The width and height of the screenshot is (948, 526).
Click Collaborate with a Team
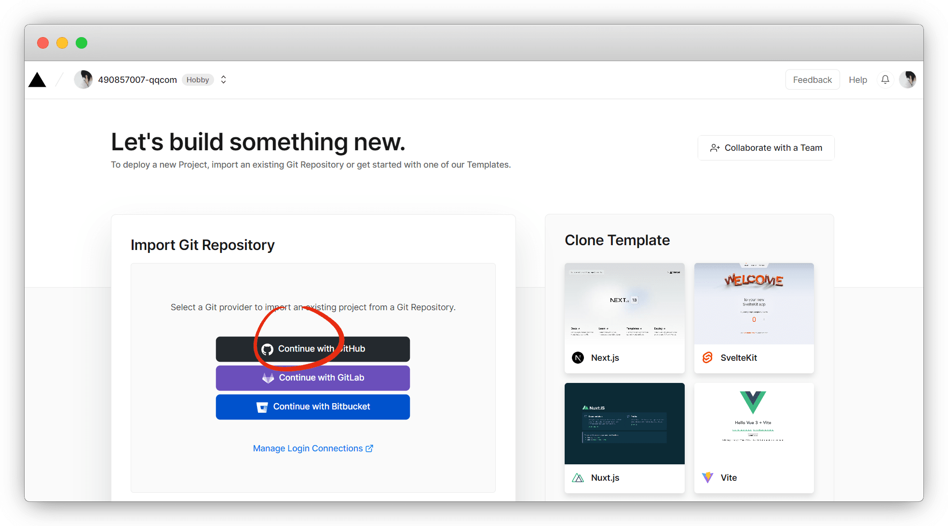[766, 148]
